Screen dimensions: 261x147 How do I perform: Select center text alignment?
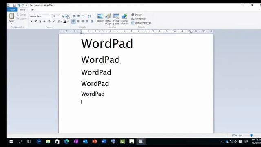(78, 21)
